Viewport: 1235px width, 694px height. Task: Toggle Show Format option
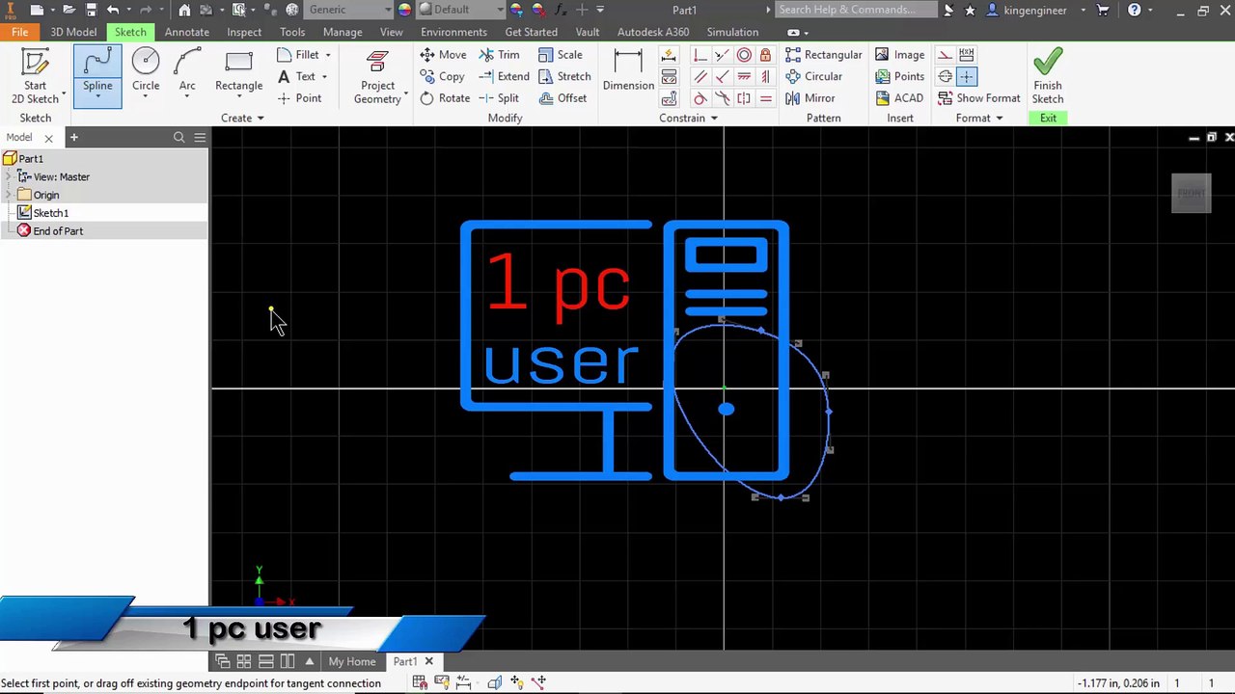click(978, 98)
